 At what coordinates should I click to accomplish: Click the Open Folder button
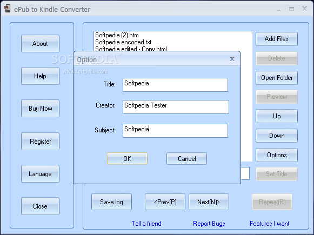pyautogui.click(x=277, y=78)
